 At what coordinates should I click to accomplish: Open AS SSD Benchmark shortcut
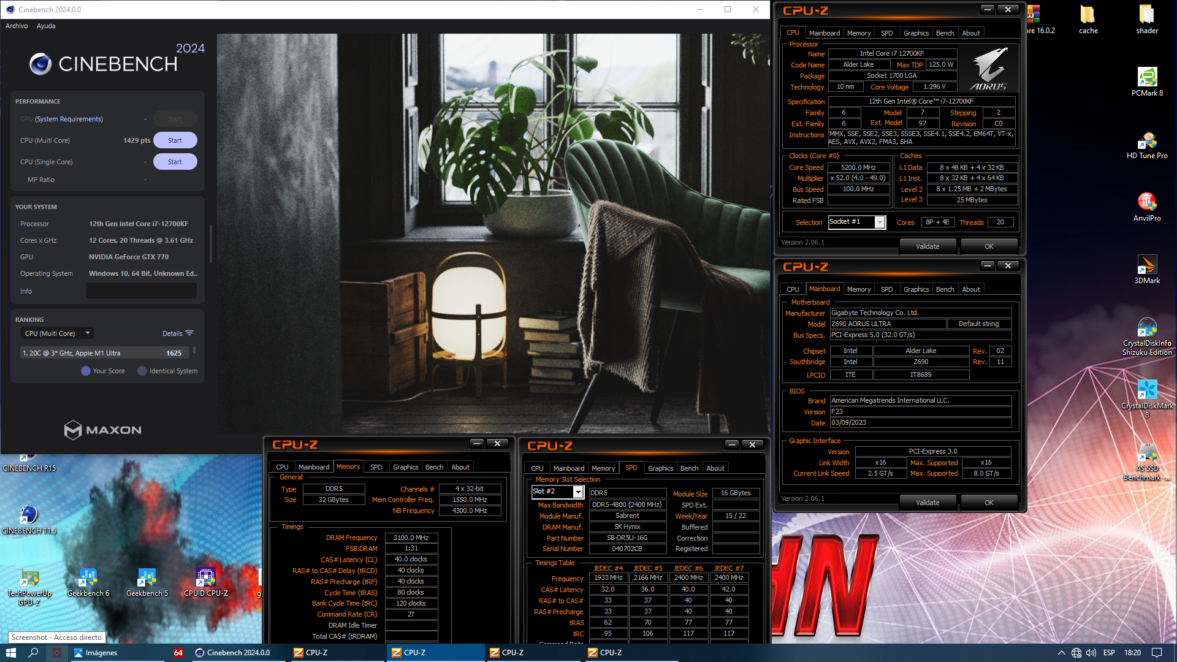coord(1147,462)
